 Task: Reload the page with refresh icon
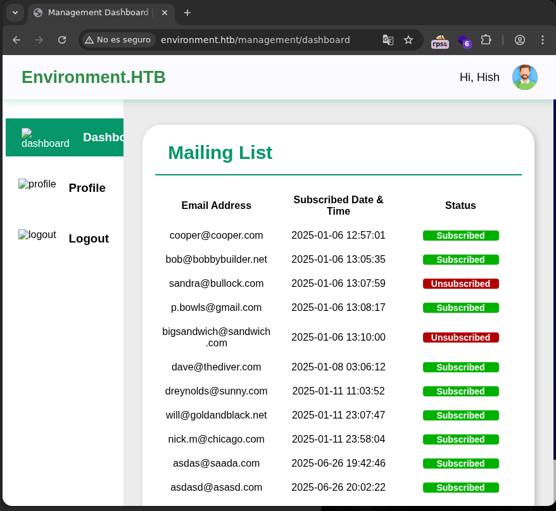62,40
